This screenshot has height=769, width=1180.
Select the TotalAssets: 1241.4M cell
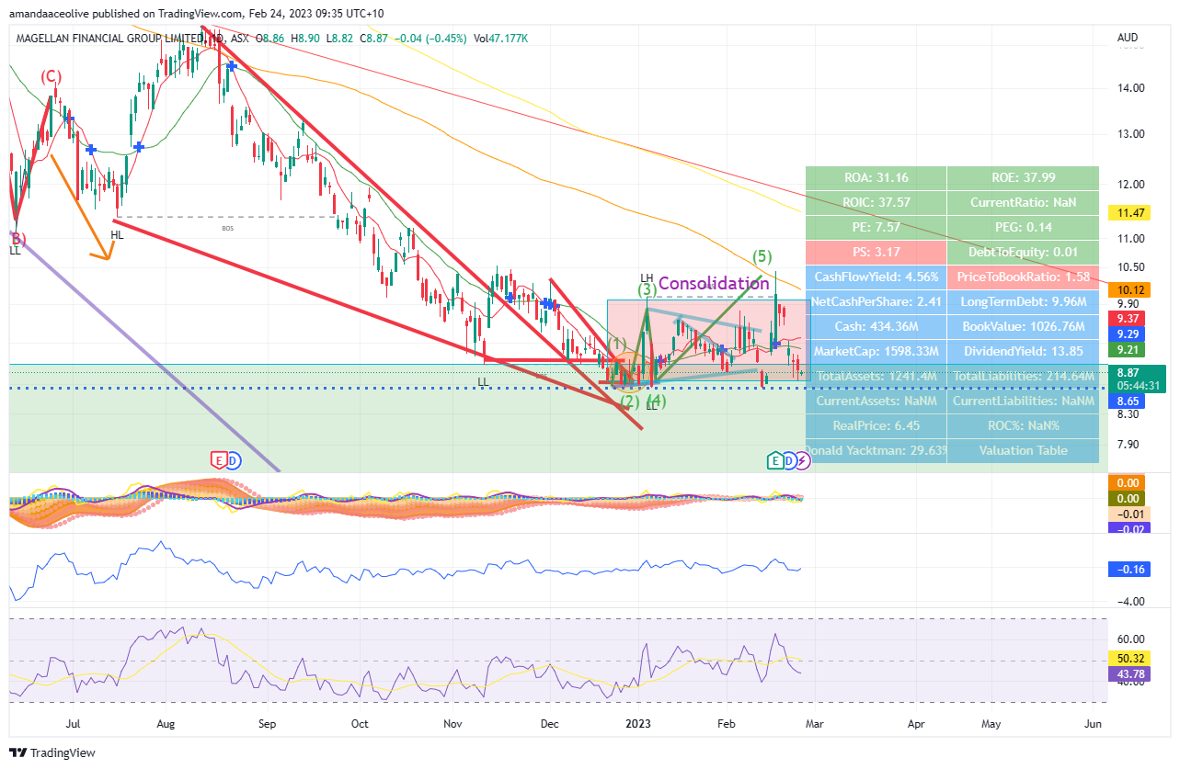(875, 376)
